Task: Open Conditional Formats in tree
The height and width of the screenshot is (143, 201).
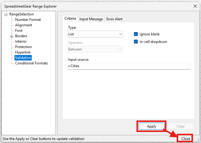Action: tap(31, 63)
